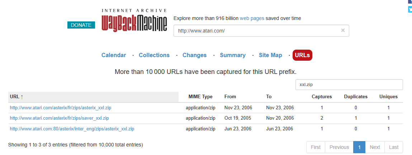Switch to the Calendar tab

point(114,55)
